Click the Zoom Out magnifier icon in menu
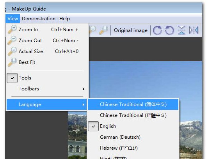 (x=12, y=40)
